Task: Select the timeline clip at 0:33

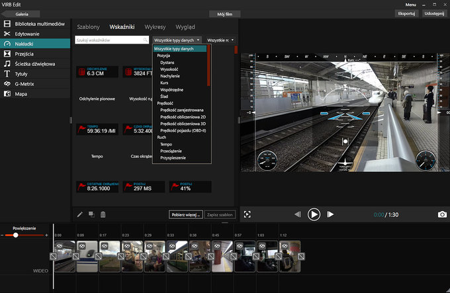Action: 177,257
